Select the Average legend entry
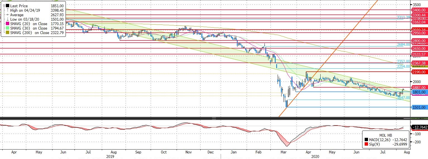Viewport: 428px width, 159px height. coord(17,15)
